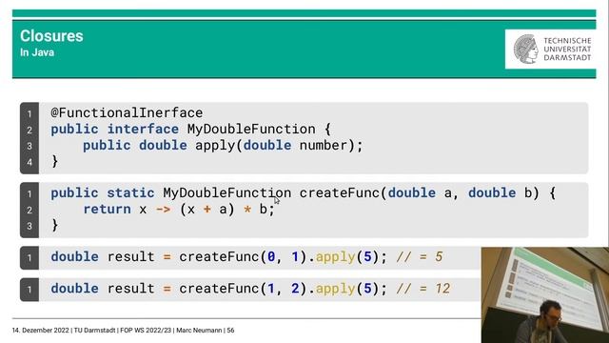Click the footer text "14. Dezember 2022 | TU Darmstadt"
The image size is (609, 343).
pos(64,331)
